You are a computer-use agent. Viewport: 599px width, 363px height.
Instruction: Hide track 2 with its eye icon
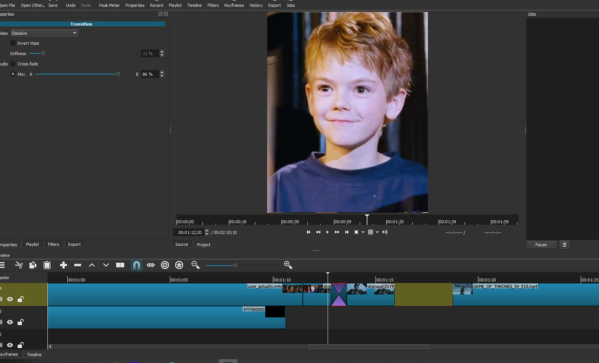10,345
